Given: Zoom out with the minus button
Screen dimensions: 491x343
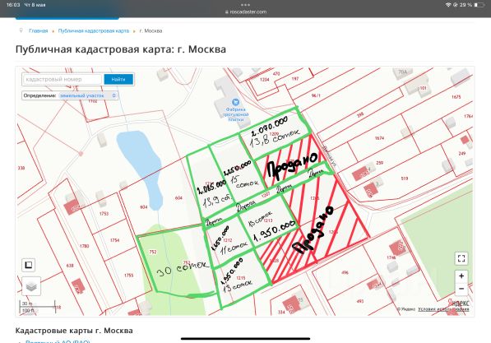Looking at the screenshot, I should pyautogui.click(x=461, y=289).
